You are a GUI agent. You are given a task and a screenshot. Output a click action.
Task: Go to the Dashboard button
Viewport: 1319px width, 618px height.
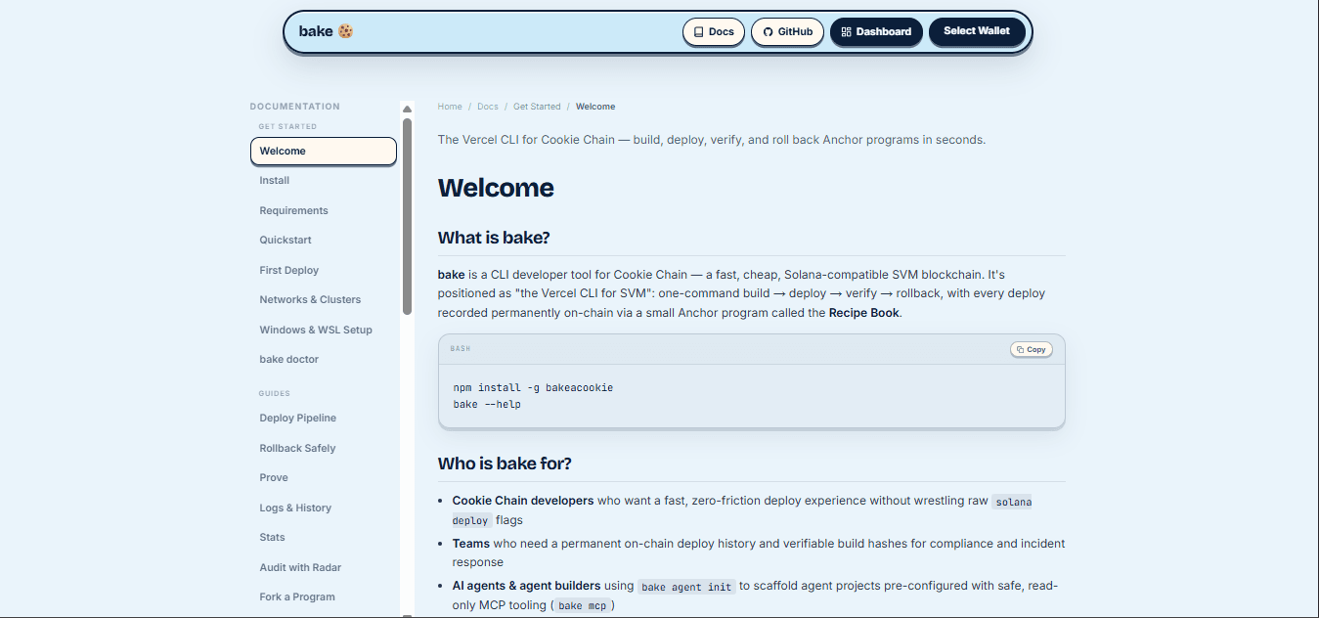876,32
